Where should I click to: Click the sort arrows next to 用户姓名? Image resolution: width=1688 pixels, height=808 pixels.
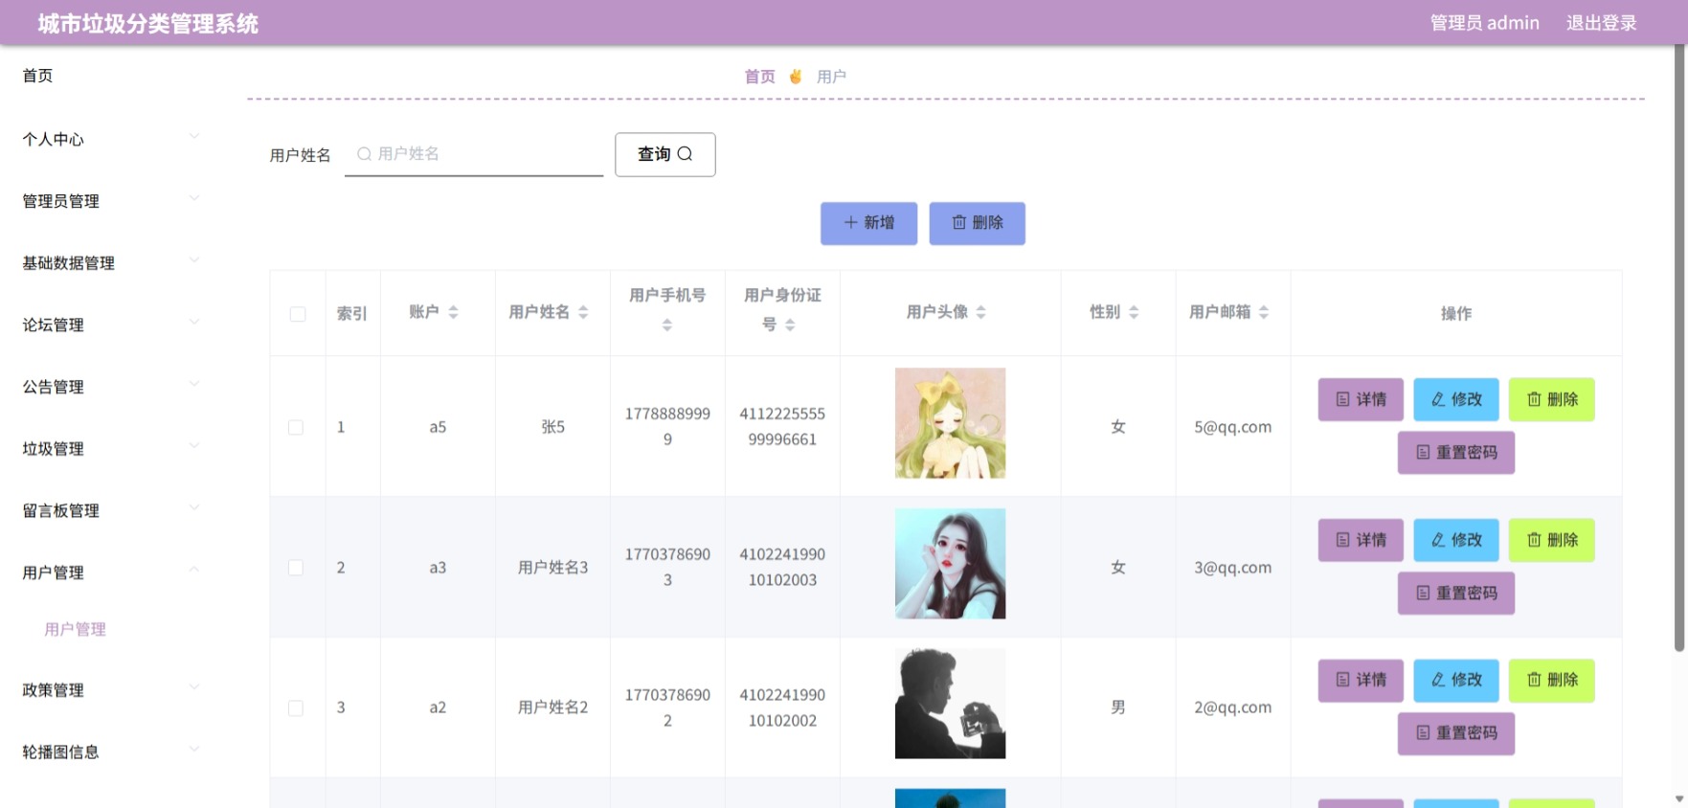pos(583,312)
